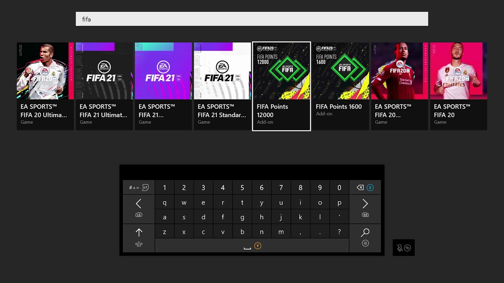Image resolution: width=504 pixels, height=283 pixels.
Task: Select the FIFA Points 1600 add-on
Action: point(341,86)
